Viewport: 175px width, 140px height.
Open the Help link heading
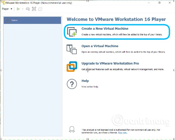tap(85, 81)
